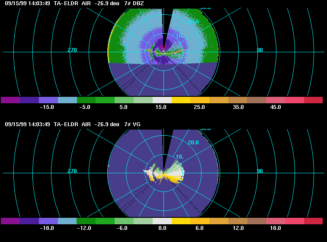This screenshot has height=242, width=327.
Task: Click the 12.0 scale label under VG bar
Action: (238, 228)
